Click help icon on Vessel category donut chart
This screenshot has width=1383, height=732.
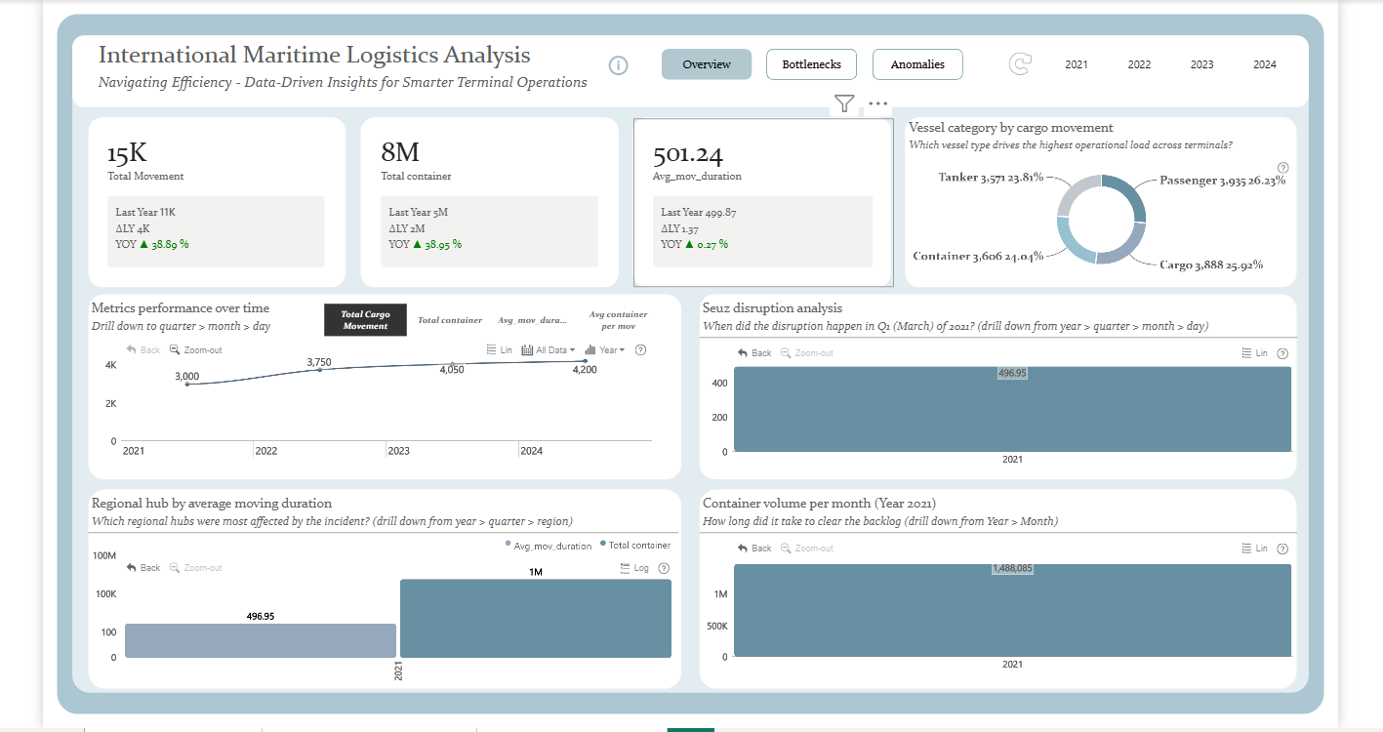1282,168
